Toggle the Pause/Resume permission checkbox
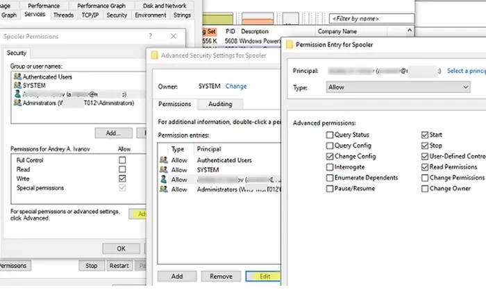 click(330, 188)
